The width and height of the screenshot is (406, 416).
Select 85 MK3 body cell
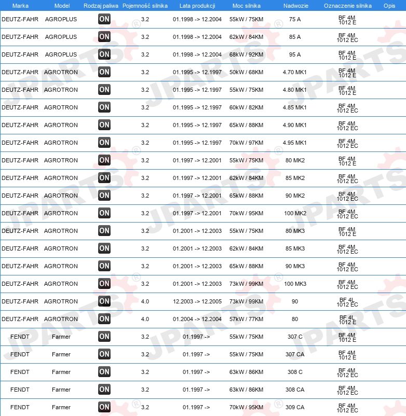[x=295, y=248]
